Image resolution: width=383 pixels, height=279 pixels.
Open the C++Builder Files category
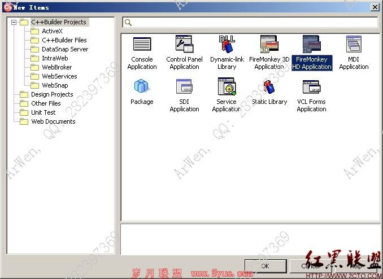pos(64,40)
